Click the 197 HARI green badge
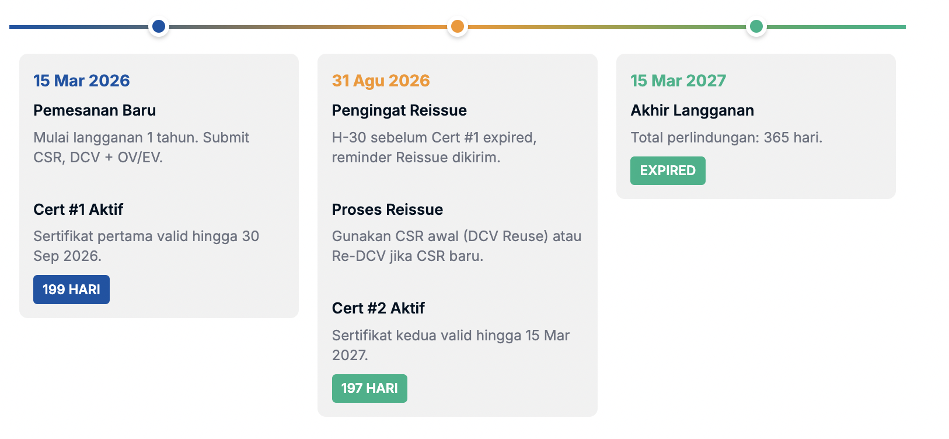 point(369,388)
